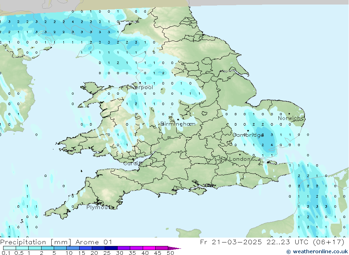Click the 10–15 mm legend swatch
The height and width of the screenshot is (255, 349).
[73, 248]
